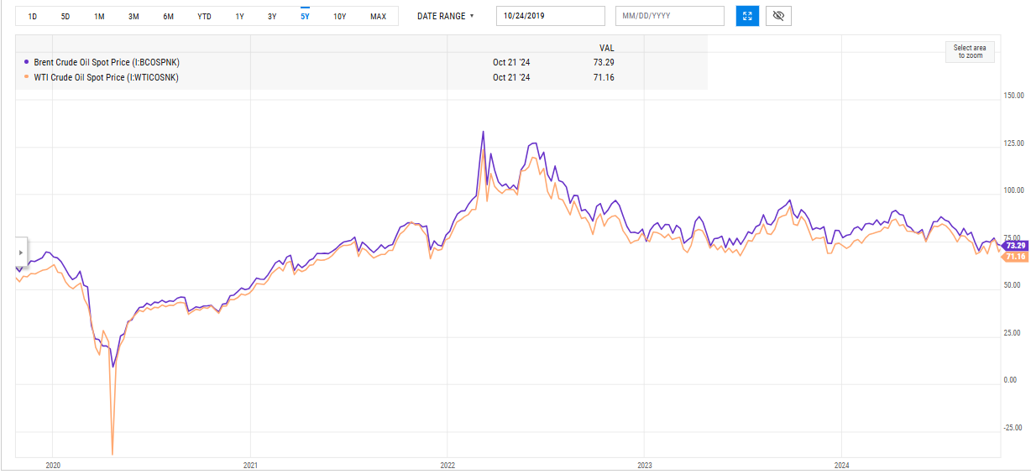Switch chart to 10Y range
This screenshot has height=474, width=1031.
tap(339, 17)
